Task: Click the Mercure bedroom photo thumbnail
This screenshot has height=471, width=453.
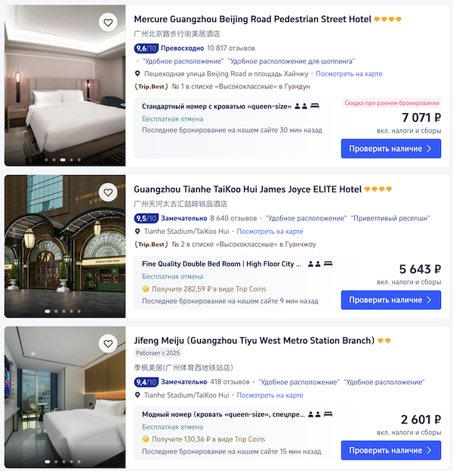Action: pos(65,85)
